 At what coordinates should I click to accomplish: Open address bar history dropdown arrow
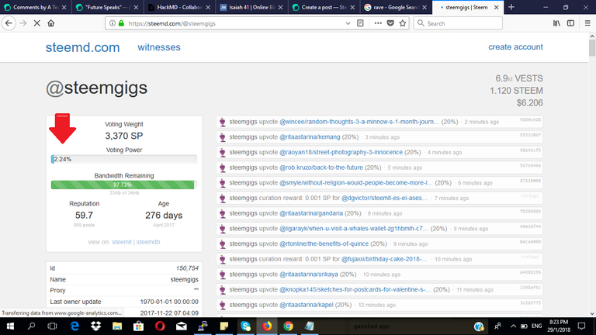(348, 23)
